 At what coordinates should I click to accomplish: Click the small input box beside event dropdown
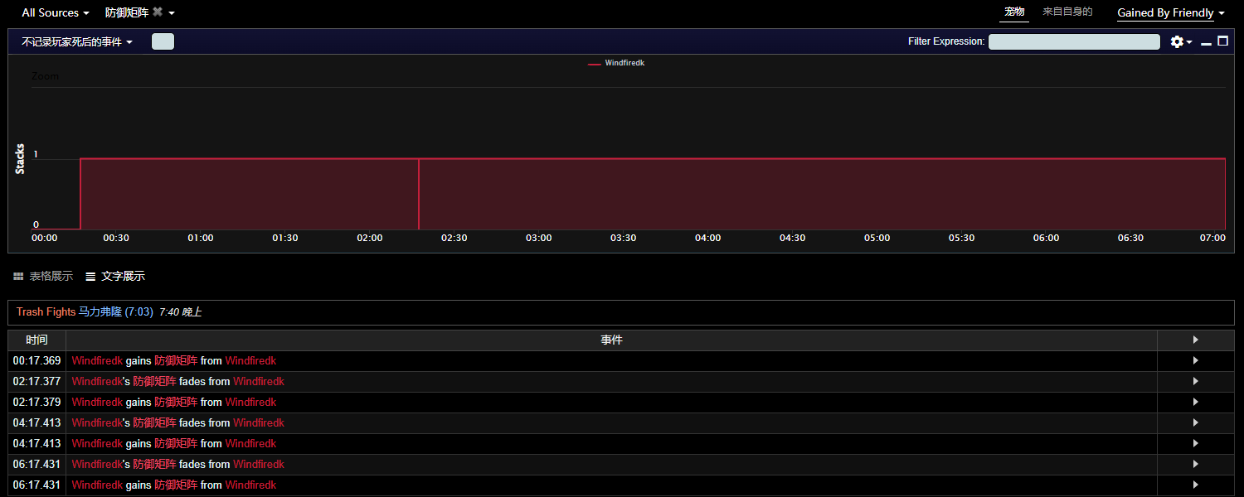tap(163, 41)
